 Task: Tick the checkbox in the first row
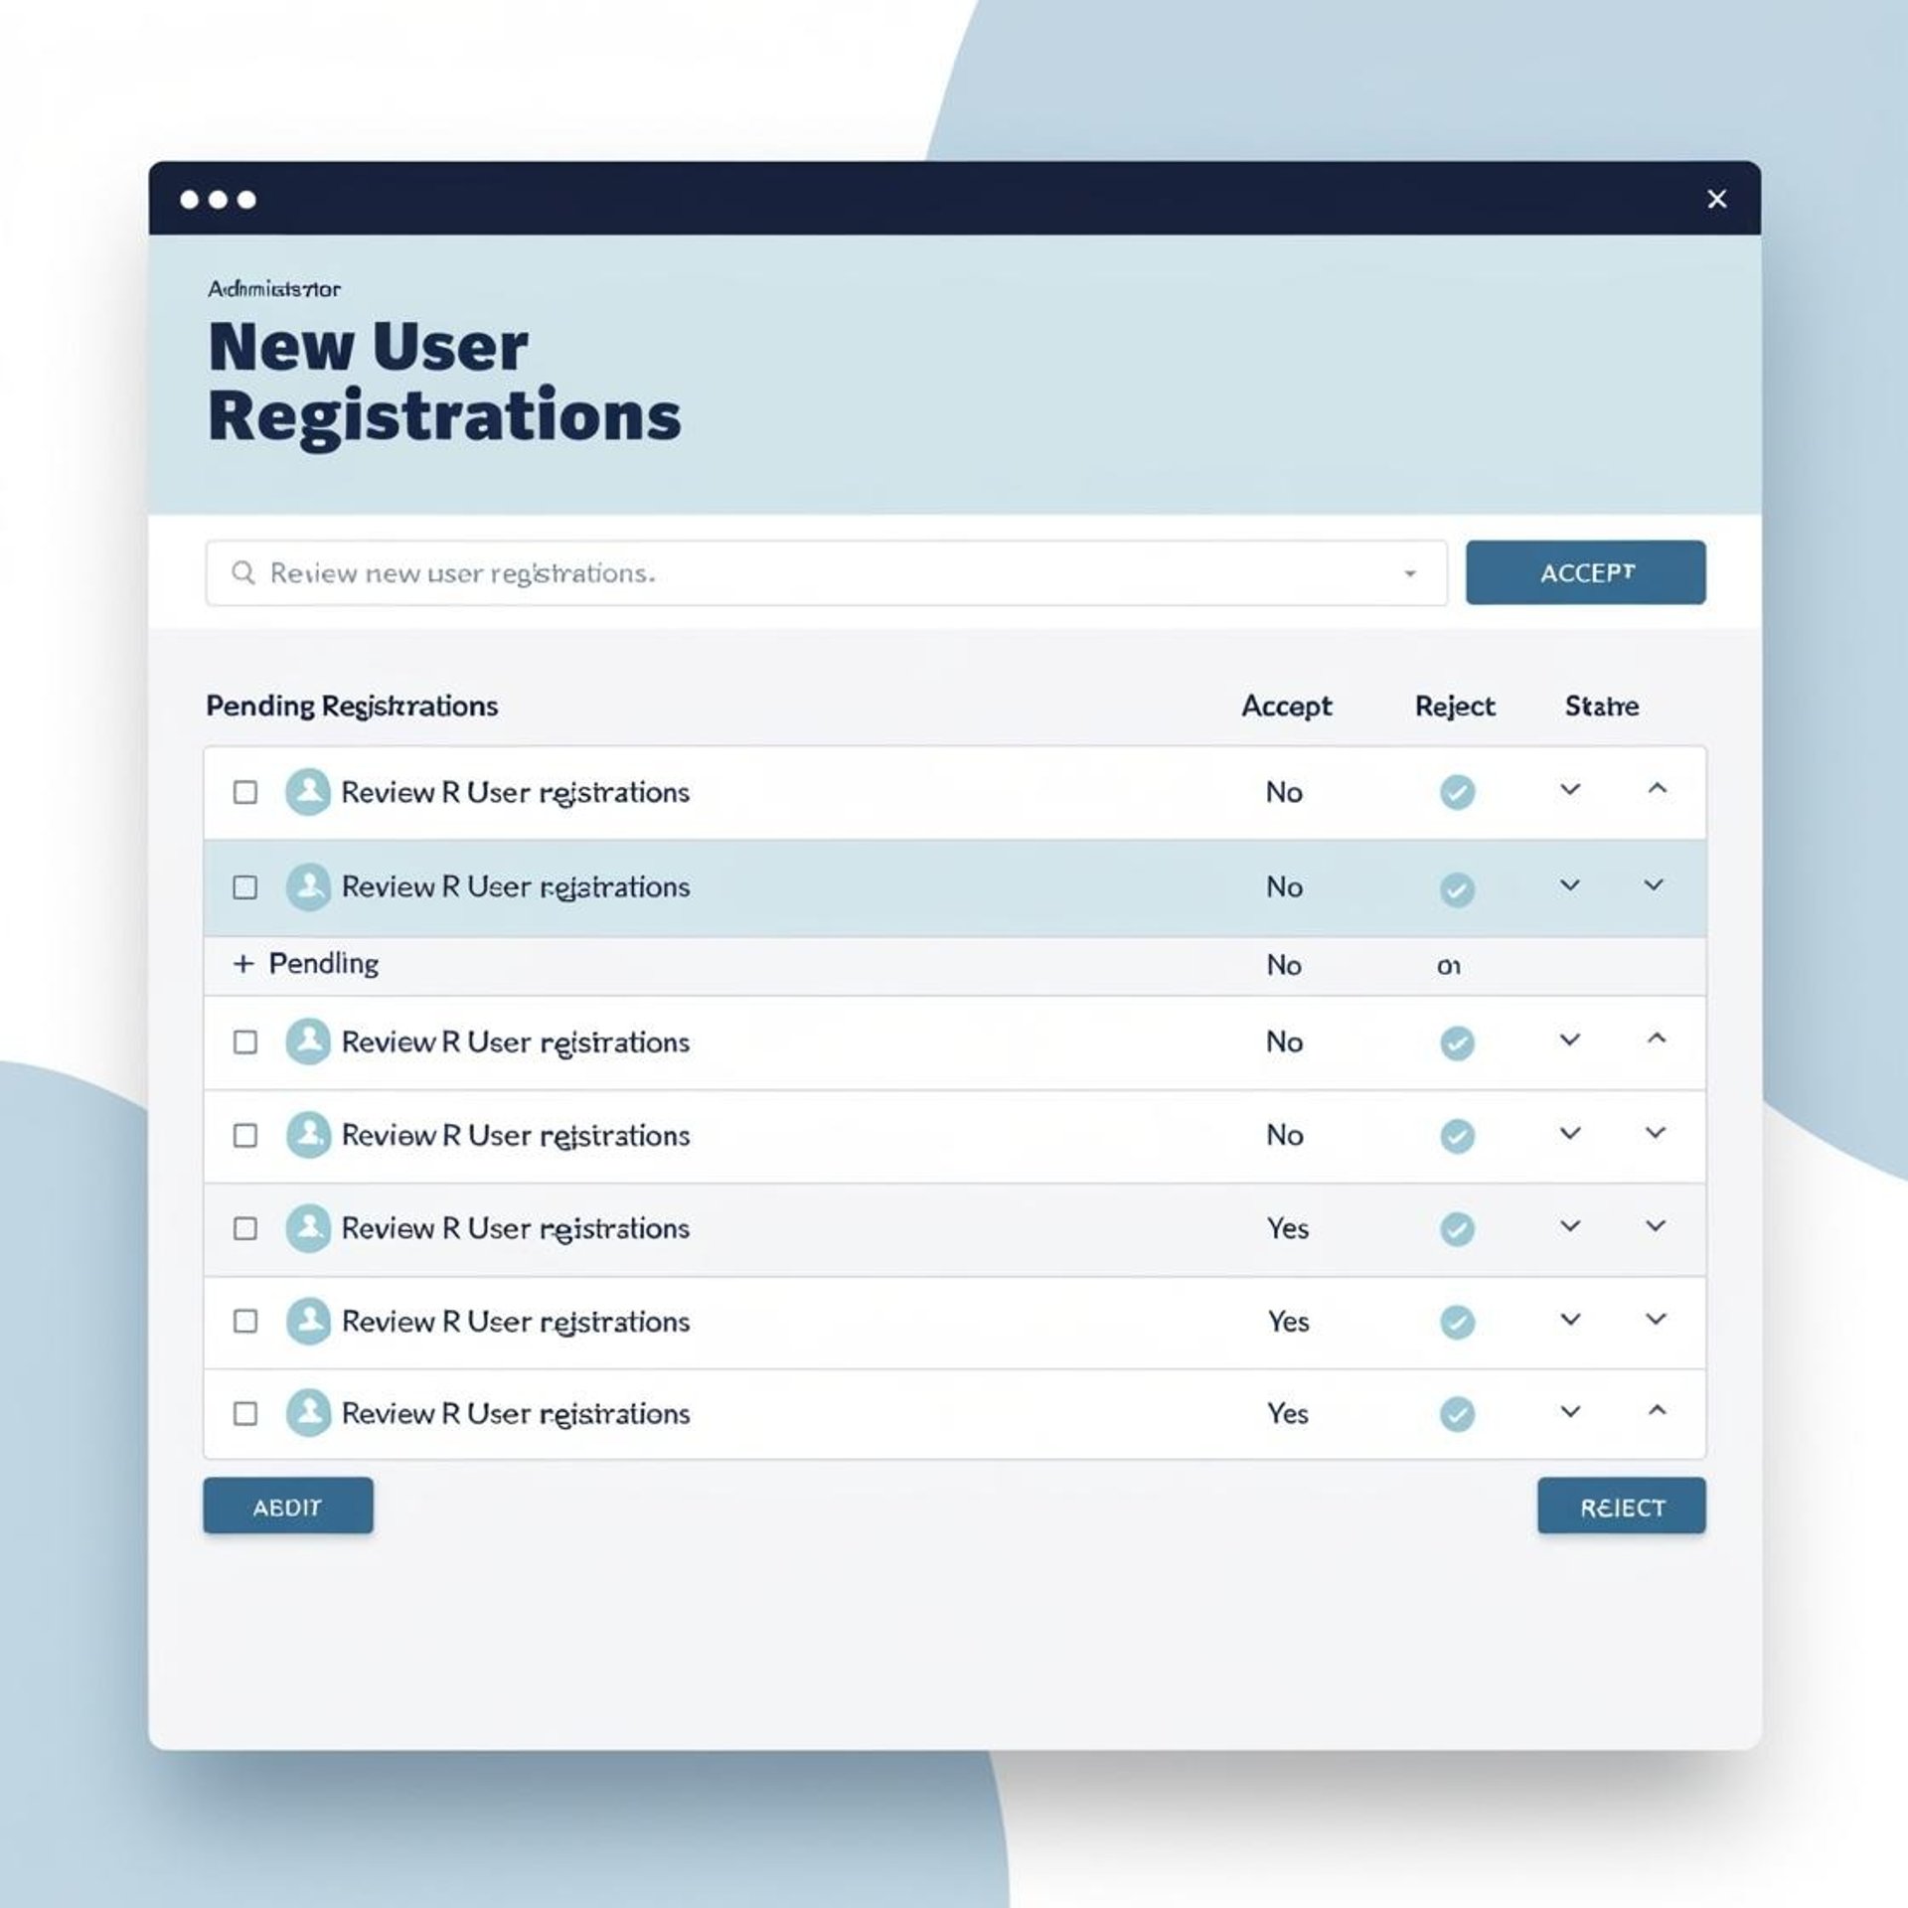(244, 792)
